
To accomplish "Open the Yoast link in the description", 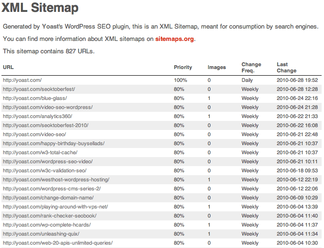I will click(50, 27).
